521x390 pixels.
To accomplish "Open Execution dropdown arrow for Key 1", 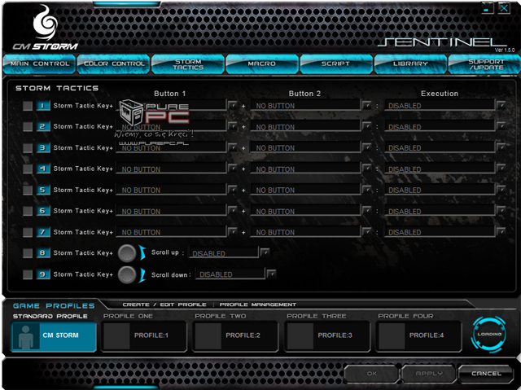I will pos(501,105).
